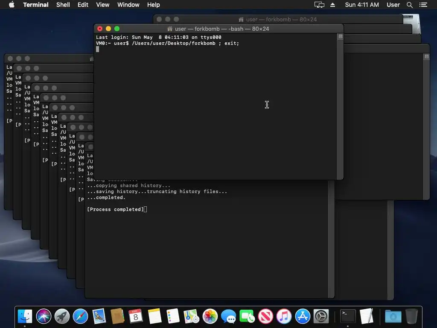Viewport: 437px width, 328px height.
Task: Open Calendar icon showing 8
Action: [x=136, y=316]
